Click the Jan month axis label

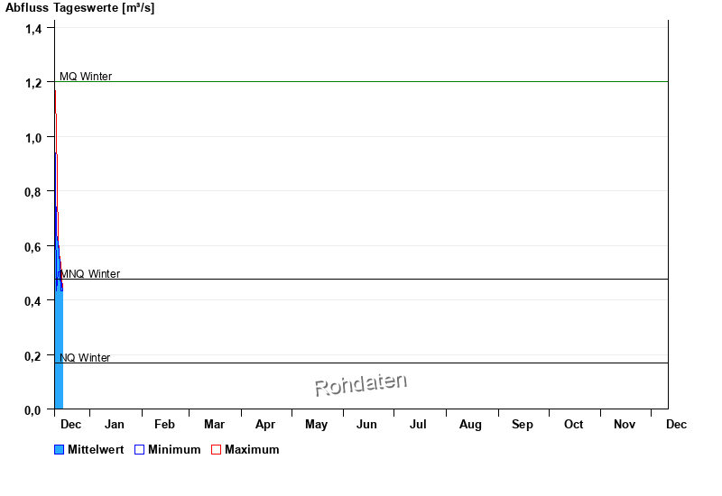pos(115,425)
